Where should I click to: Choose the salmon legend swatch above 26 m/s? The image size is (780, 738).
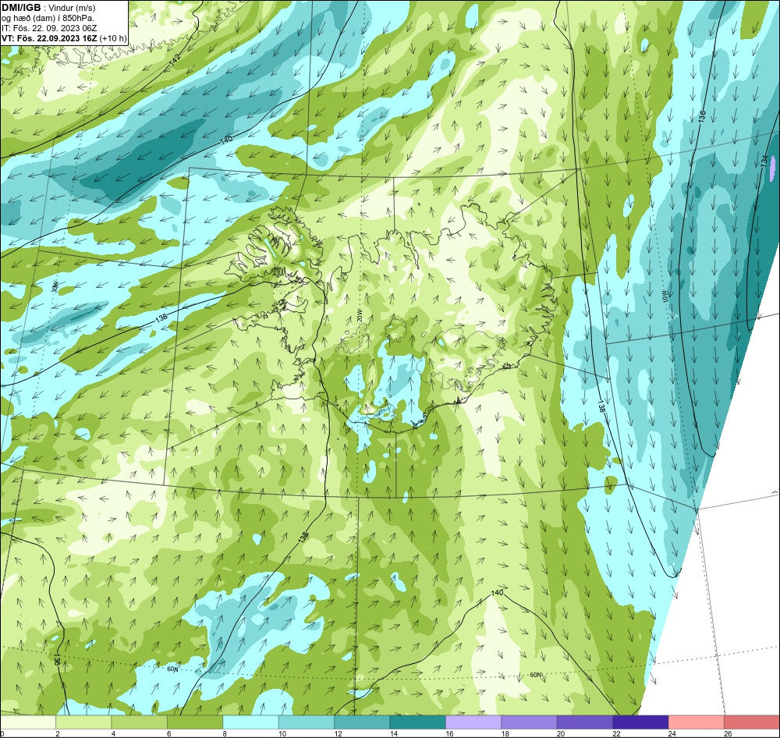752,722
